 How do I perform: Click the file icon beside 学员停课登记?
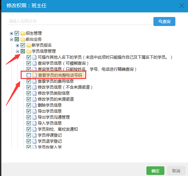pyautogui.click(x=35, y=135)
